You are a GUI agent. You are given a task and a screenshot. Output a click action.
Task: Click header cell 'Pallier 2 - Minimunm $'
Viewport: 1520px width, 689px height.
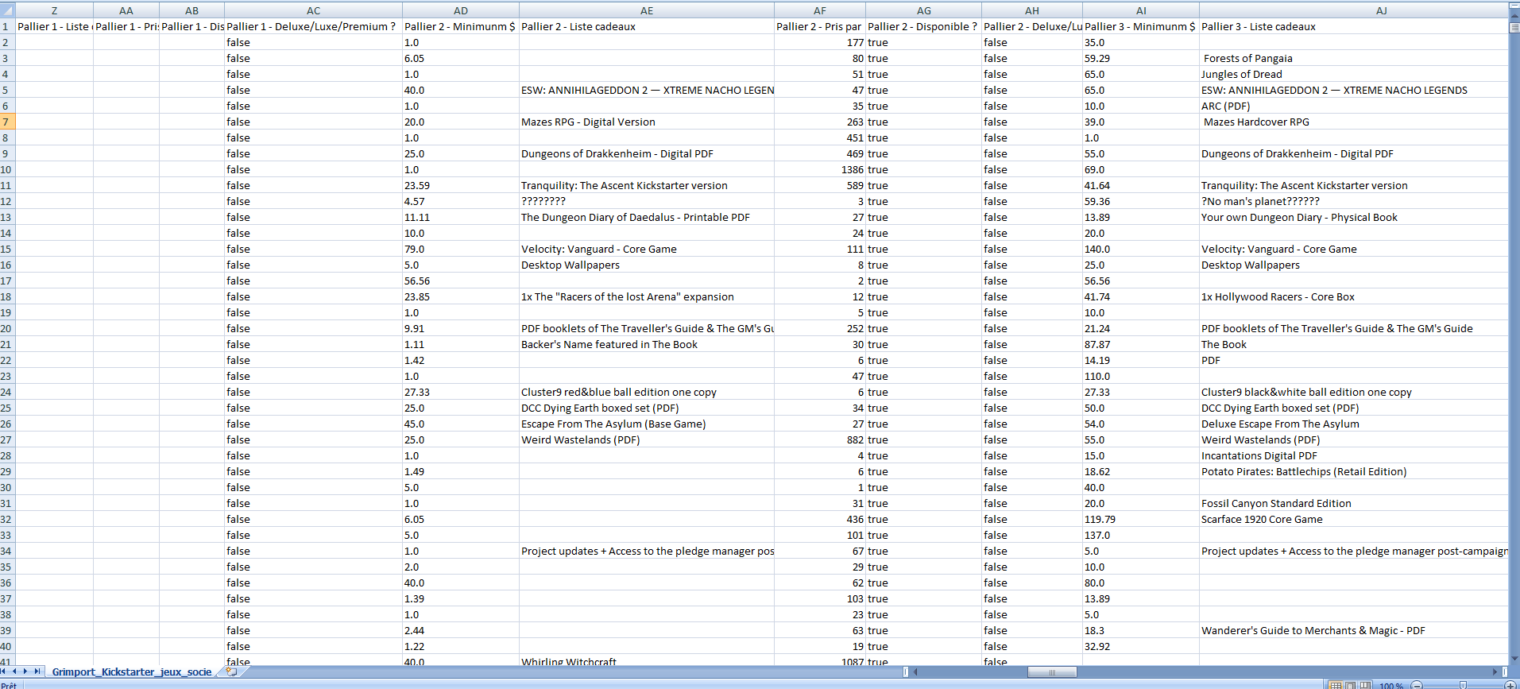(461, 26)
